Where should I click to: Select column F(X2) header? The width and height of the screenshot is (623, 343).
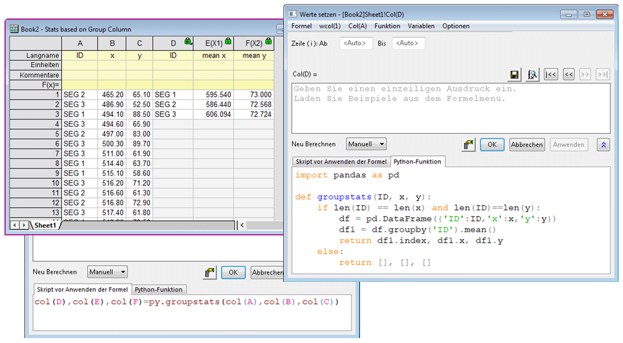(254, 44)
